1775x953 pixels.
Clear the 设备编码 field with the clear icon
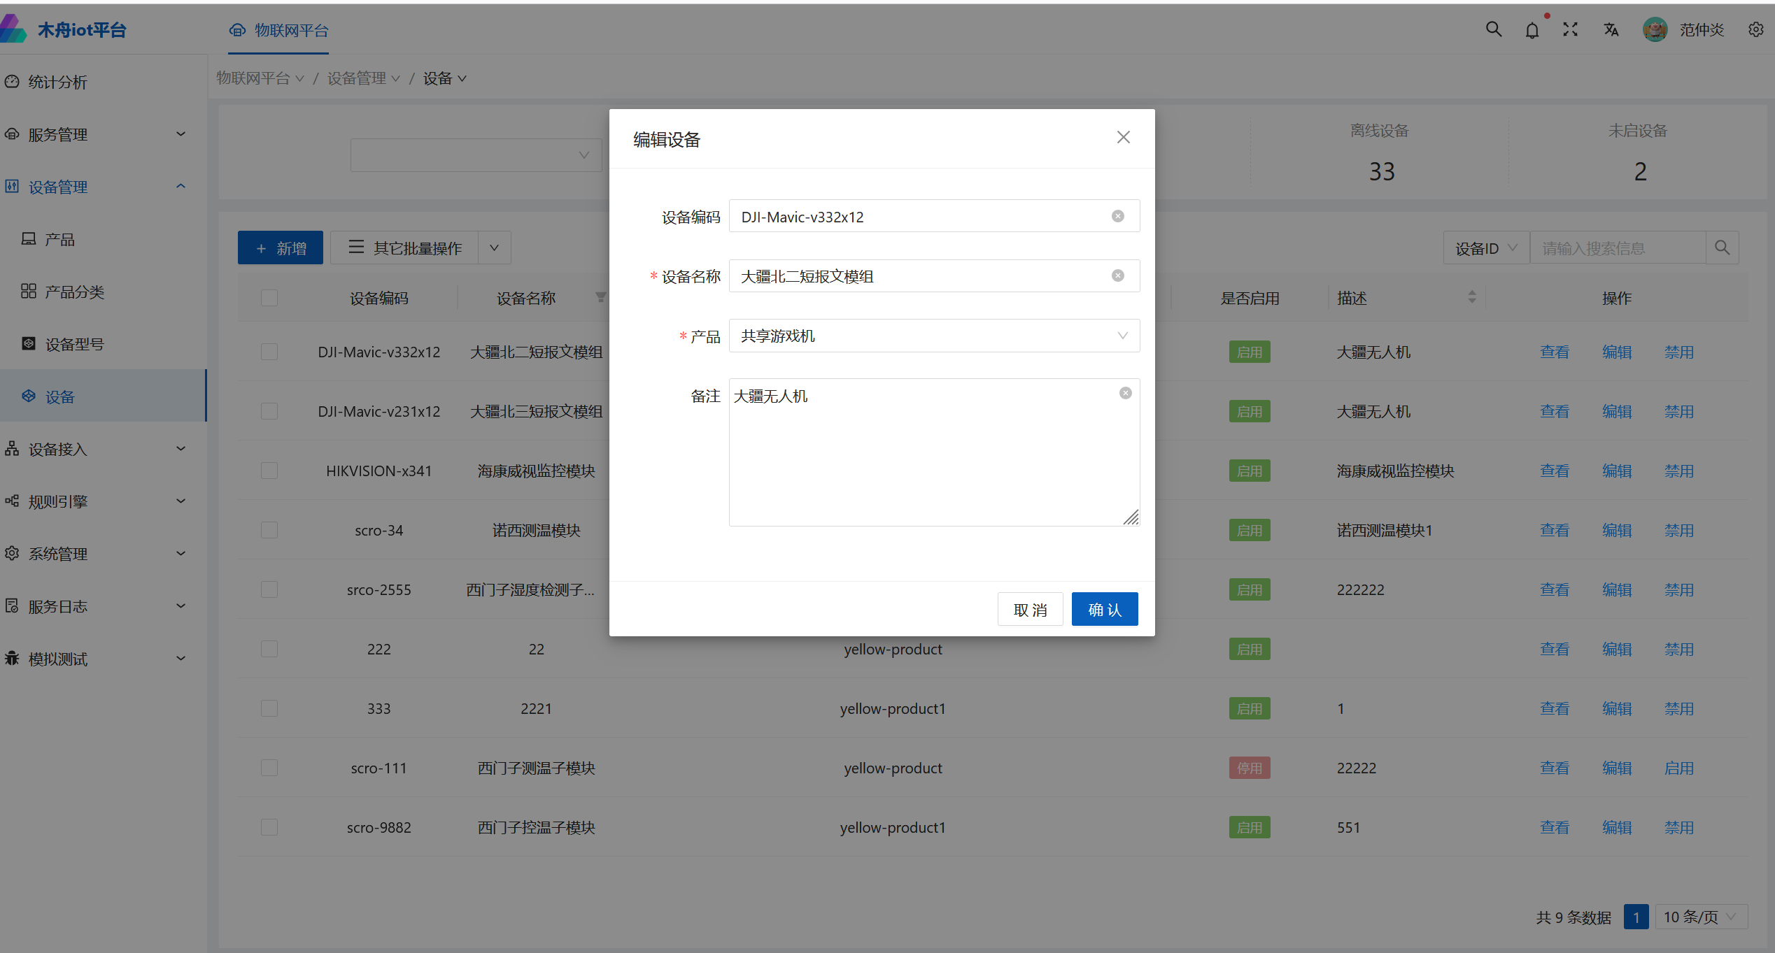tap(1117, 216)
